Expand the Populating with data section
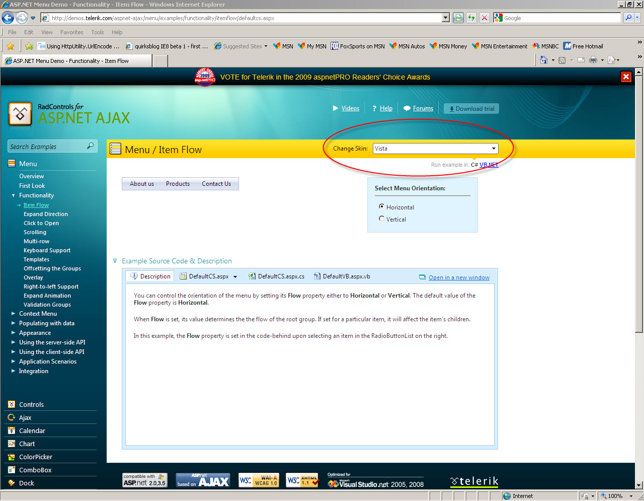Image resolution: width=644 pixels, height=501 pixels. [14, 323]
